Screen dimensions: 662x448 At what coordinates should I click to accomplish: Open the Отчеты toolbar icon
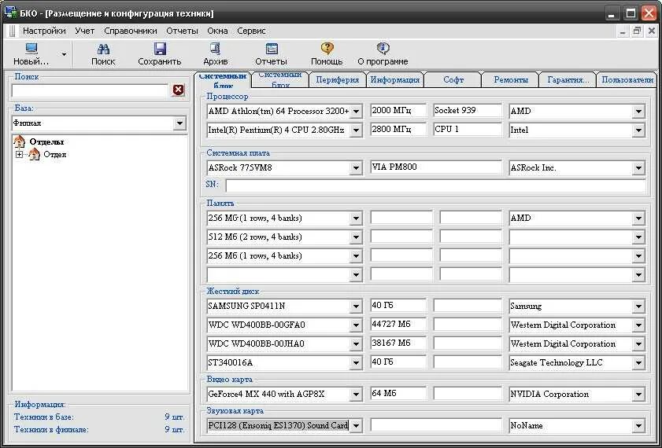tap(271, 49)
